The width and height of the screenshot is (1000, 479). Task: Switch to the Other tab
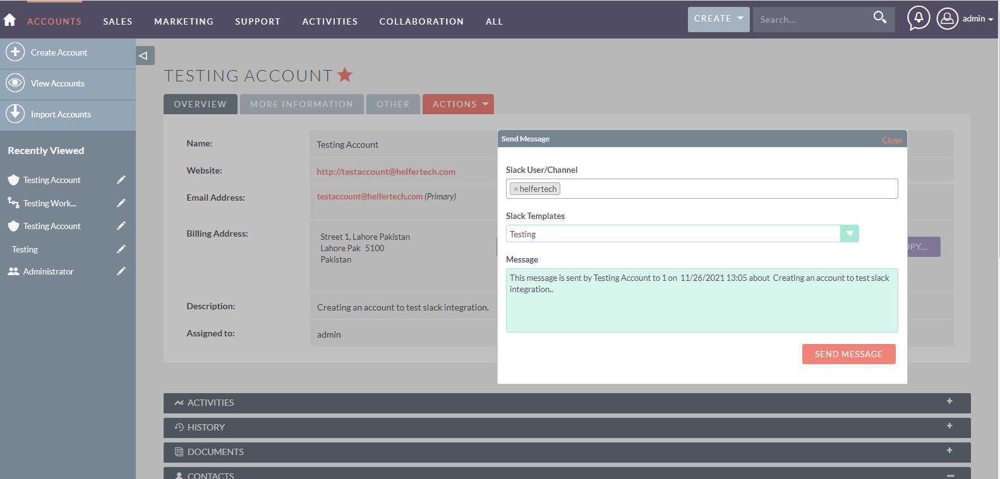[x=393, y=104]
